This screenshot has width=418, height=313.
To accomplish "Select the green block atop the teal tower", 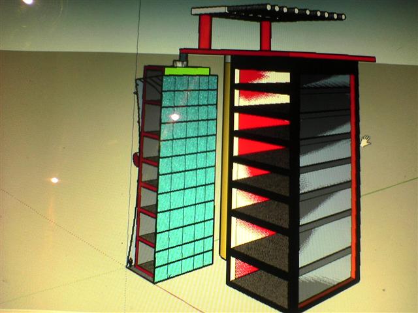I will pos(187,70).
